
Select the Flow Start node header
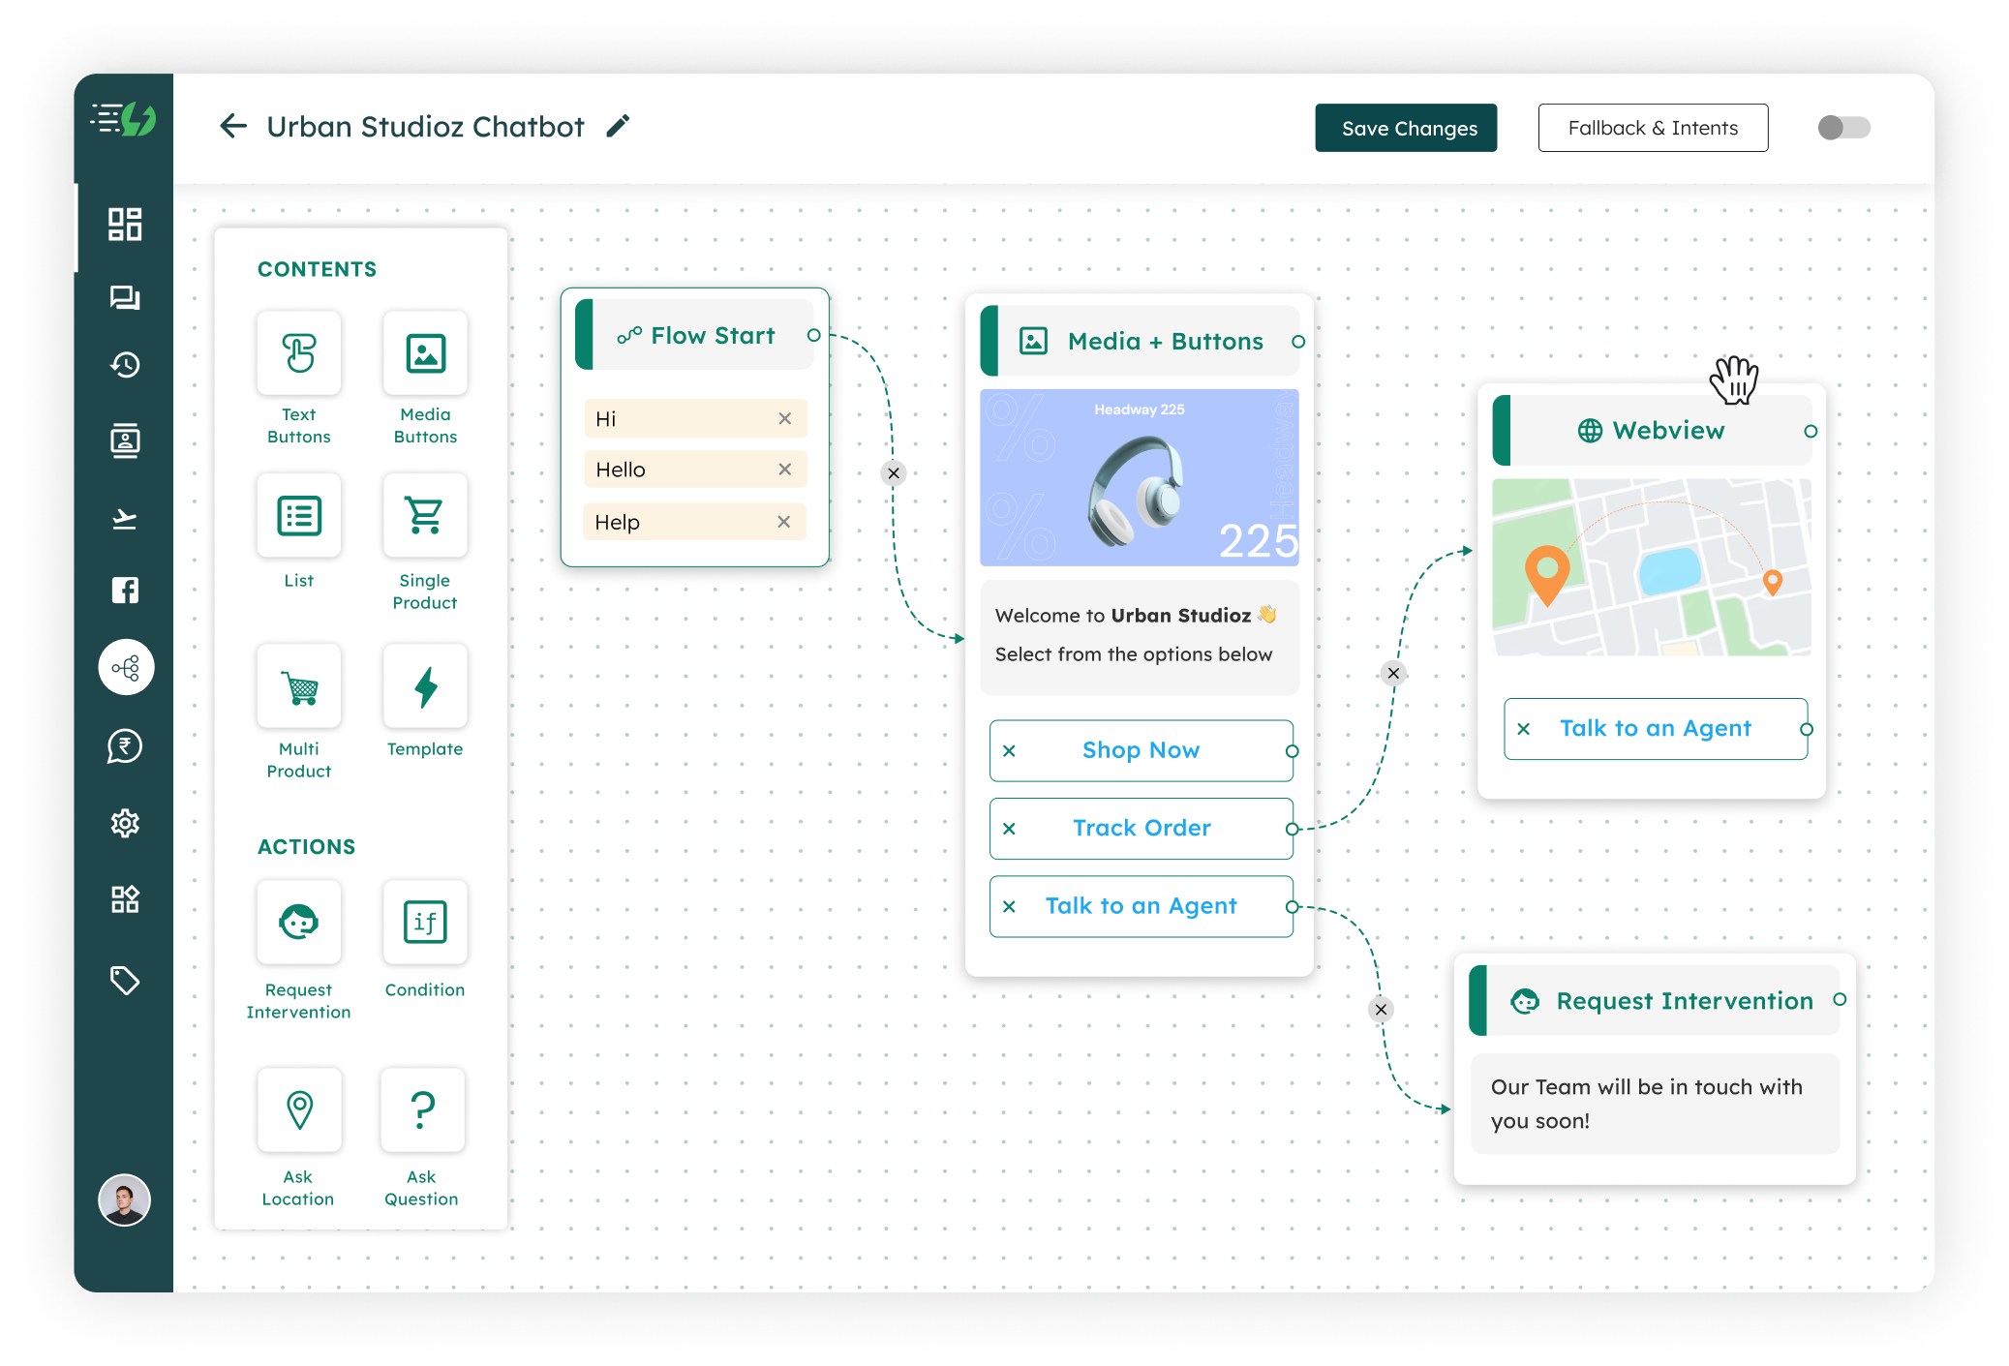695,335
